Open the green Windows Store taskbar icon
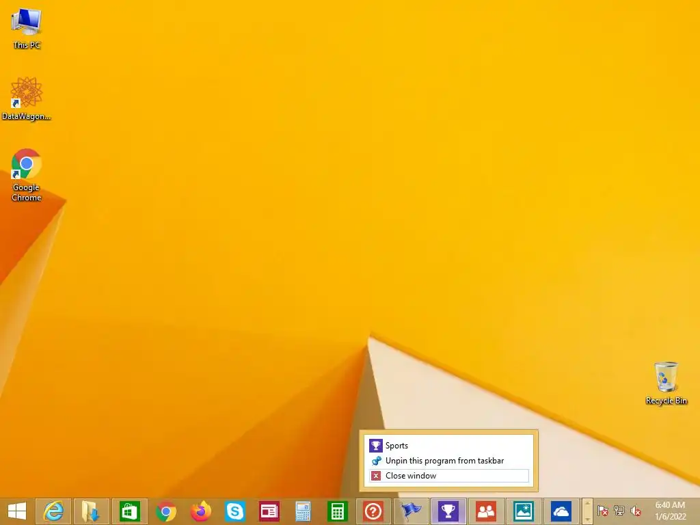This screenshot has height=525, width=700. pos(129,511)
